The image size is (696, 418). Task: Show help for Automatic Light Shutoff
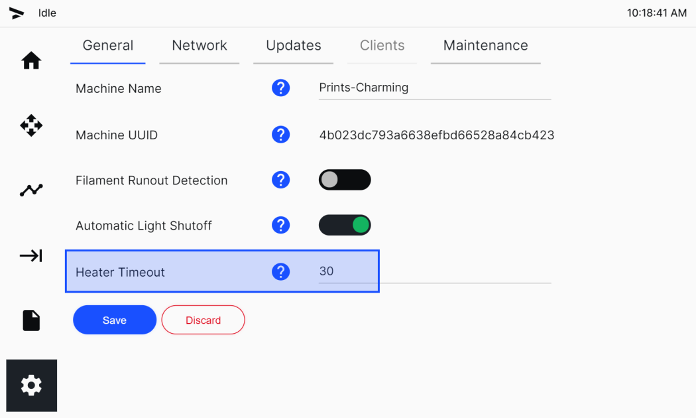(280, 225)
